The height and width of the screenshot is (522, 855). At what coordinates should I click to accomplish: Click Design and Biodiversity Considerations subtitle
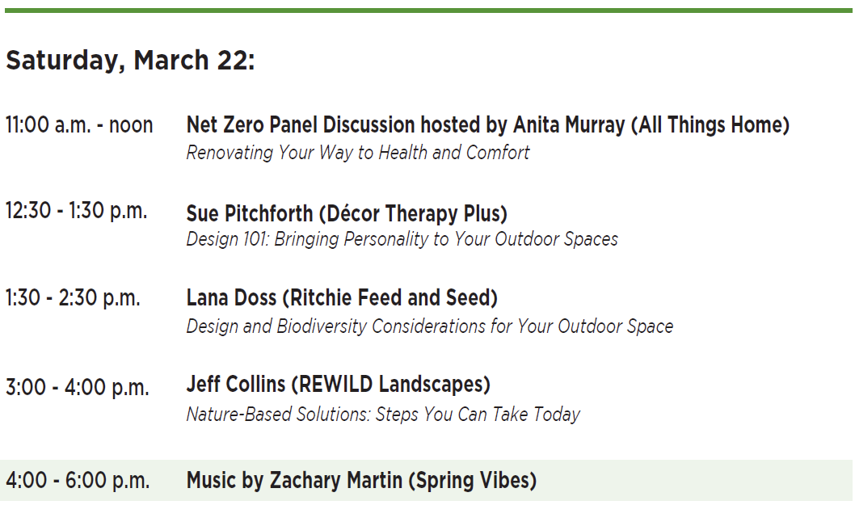[429, 326]
